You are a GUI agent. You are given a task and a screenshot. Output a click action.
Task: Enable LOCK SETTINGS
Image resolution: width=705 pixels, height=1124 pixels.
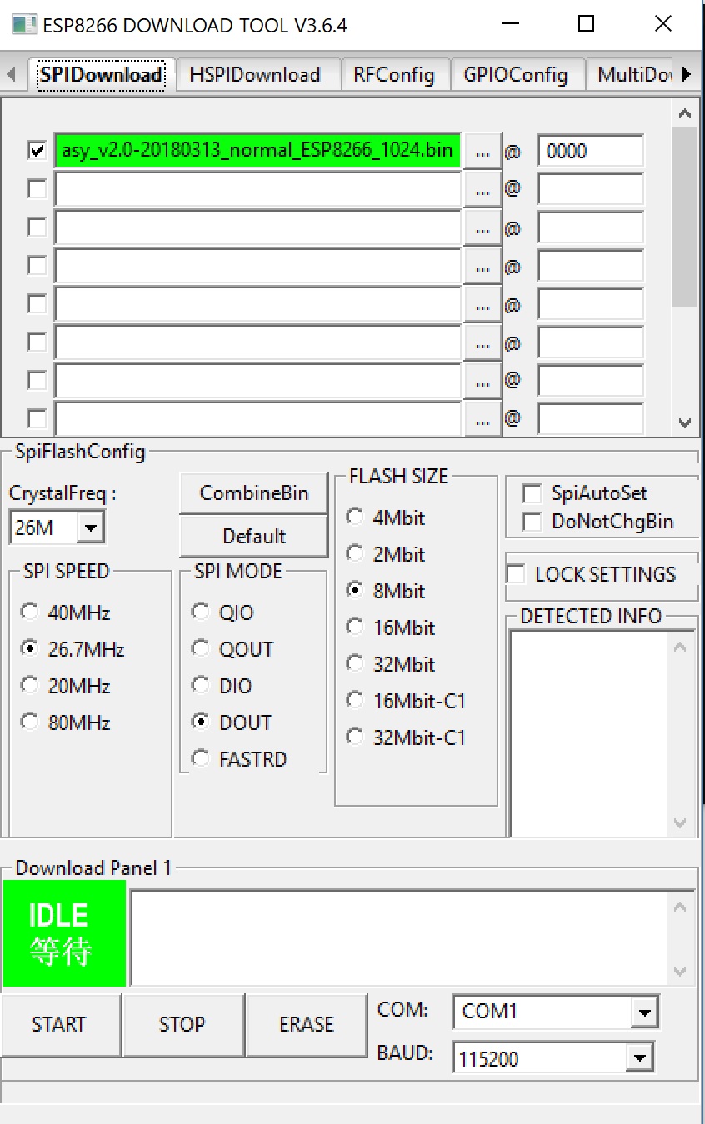coord(517,573)
